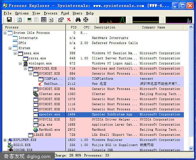Click the red X Kill Process icon

click(x=69, y=20)
